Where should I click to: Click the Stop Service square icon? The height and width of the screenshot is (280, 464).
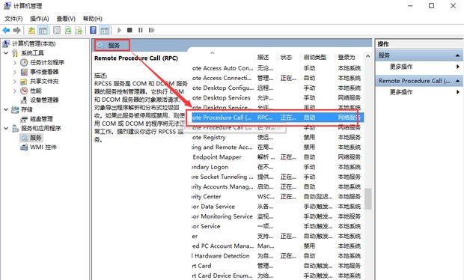point(129,30)
